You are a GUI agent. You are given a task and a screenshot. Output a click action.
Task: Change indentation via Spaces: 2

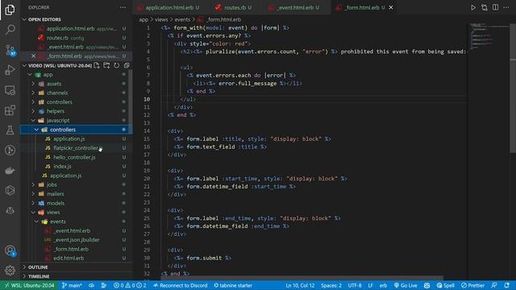click(331, 285)
